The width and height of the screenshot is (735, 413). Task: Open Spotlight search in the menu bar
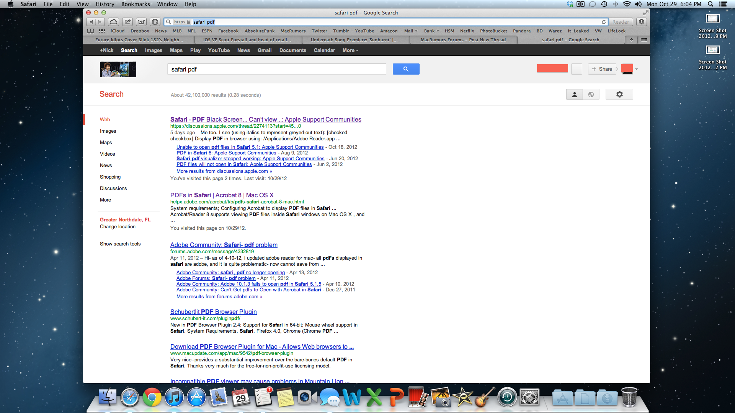710,4
